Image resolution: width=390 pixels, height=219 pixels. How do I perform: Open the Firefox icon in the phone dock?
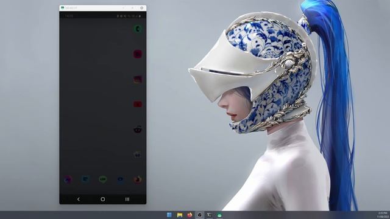138,179
